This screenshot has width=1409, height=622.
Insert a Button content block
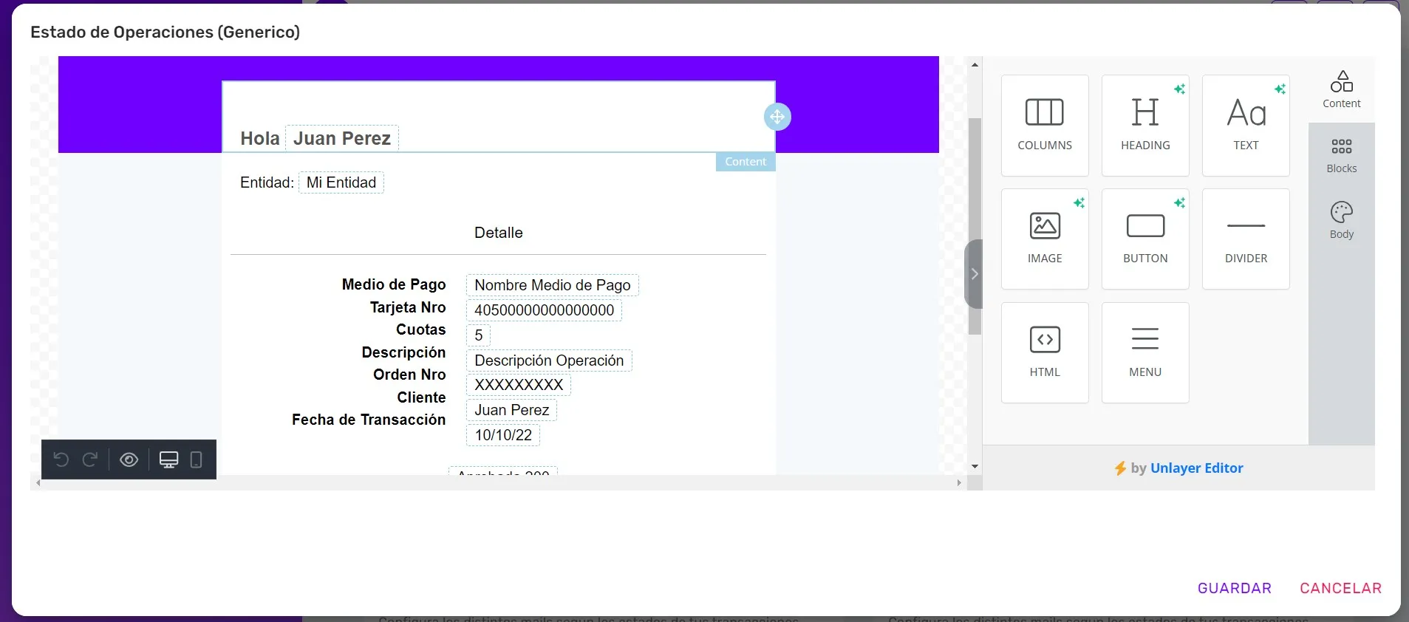[1145, 239]
